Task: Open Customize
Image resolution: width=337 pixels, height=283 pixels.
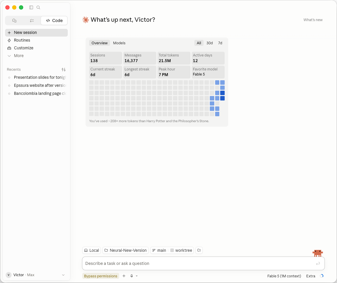Action: tap(36, 48)
